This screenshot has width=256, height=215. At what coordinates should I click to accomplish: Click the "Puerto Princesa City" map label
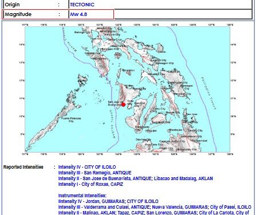[71, 120]
